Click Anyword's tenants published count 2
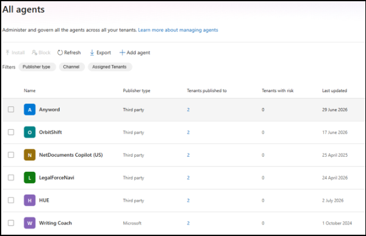The width and height of the screenshot is (366, 236). point(188,110)
